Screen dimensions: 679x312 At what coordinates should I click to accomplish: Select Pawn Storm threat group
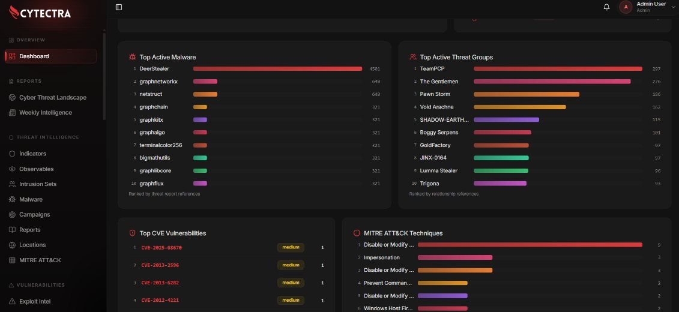point(536,94)
